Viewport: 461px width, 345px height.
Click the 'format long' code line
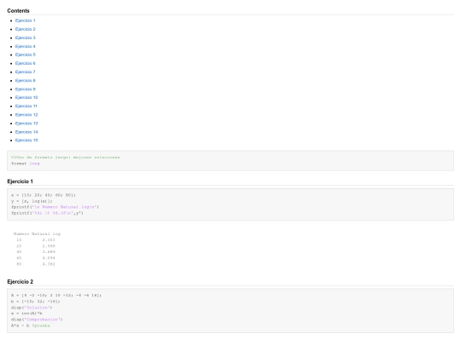26,164
